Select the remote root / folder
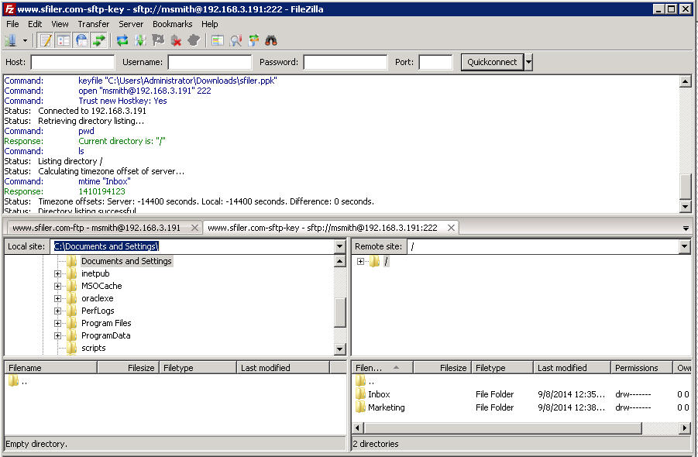Viewport: 698px width, 457px height. tap(387, 262)
